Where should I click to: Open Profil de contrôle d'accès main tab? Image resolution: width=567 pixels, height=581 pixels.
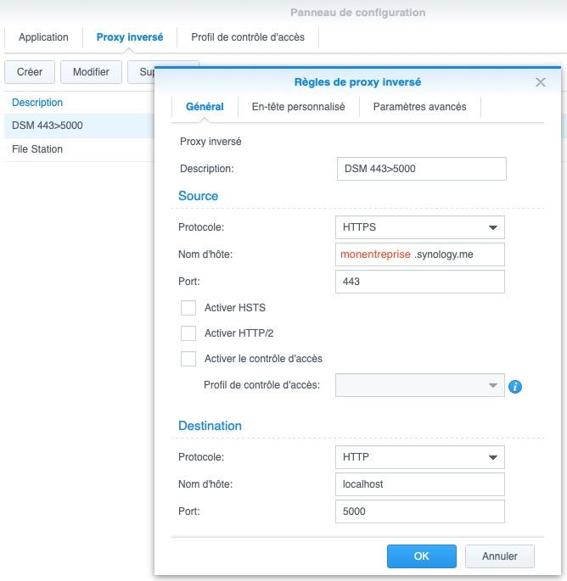[248, 37]
